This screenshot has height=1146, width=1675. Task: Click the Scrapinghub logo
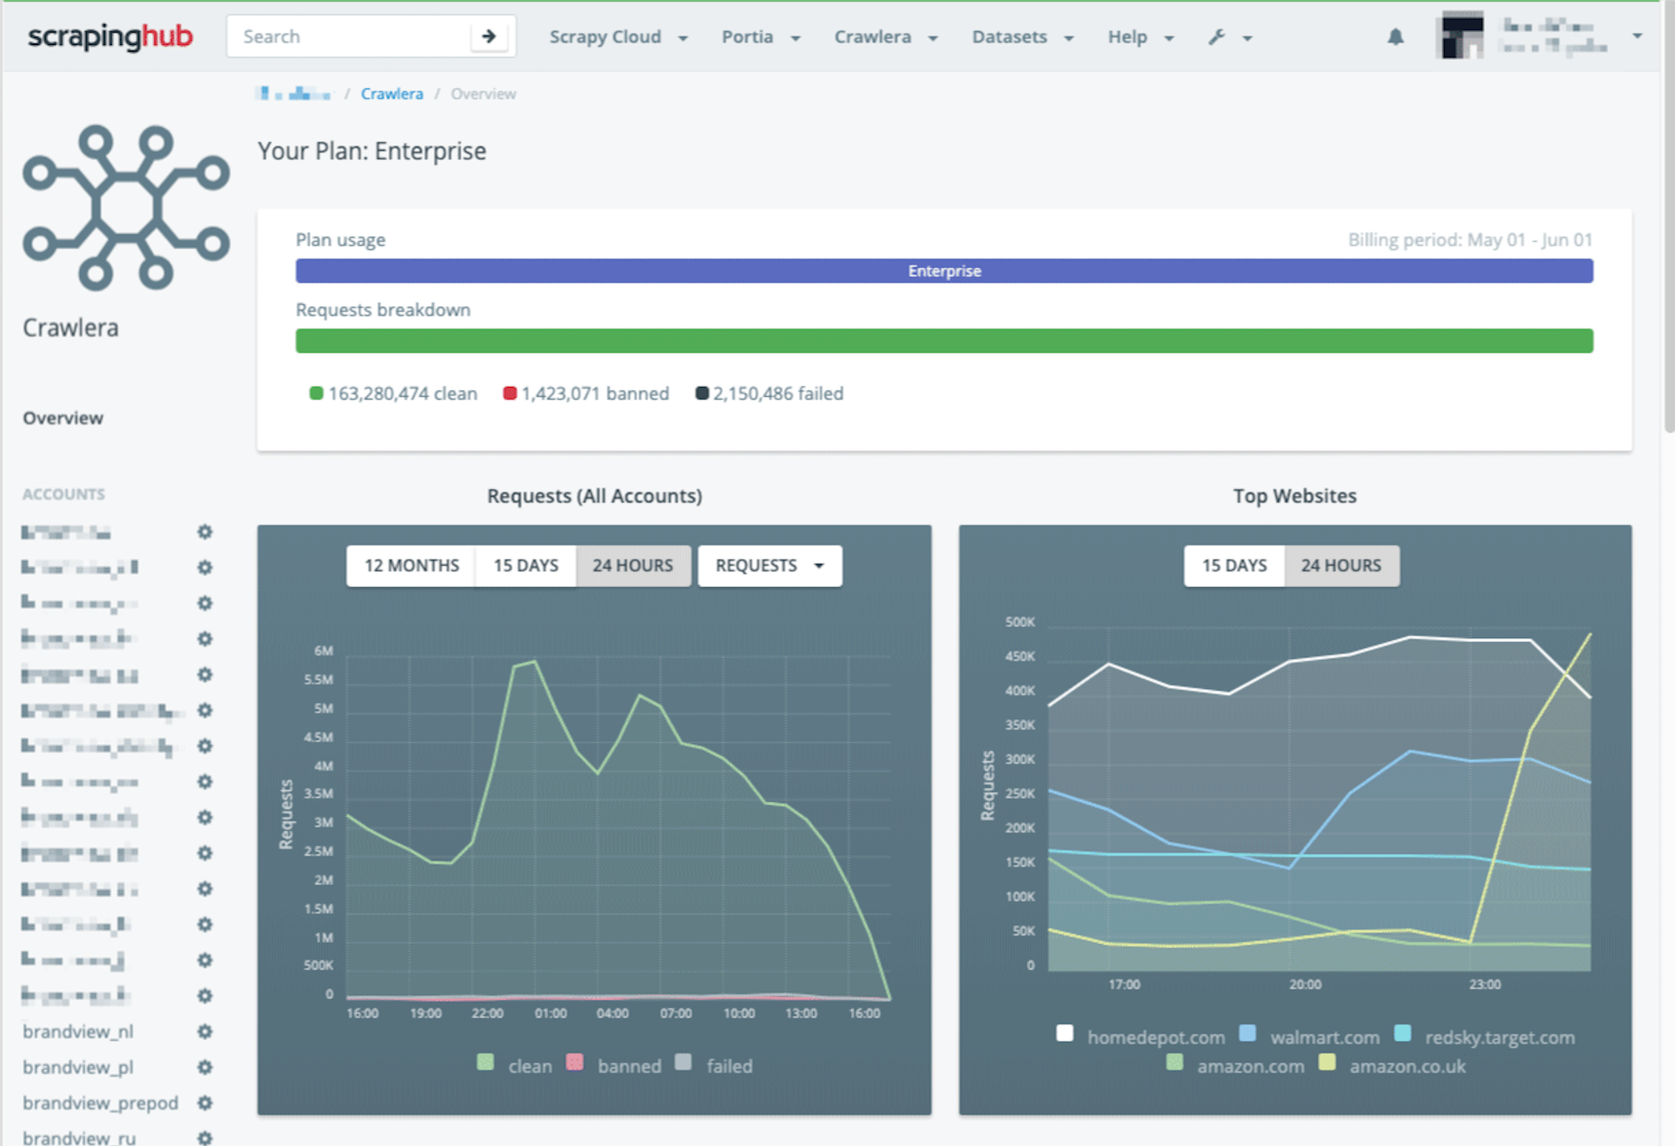point(110,37)
